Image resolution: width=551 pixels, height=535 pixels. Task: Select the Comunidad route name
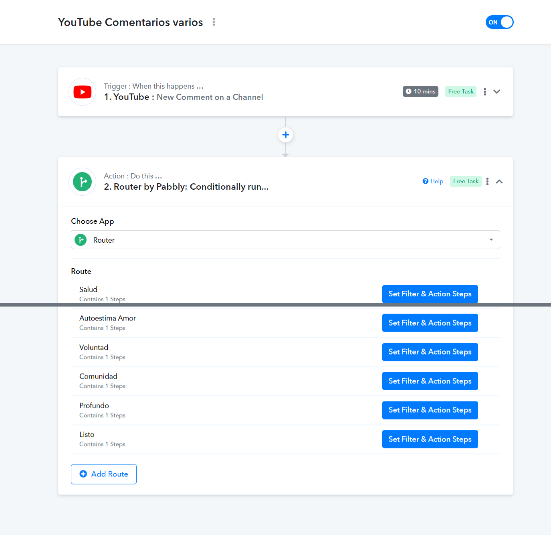click(98, 376)
